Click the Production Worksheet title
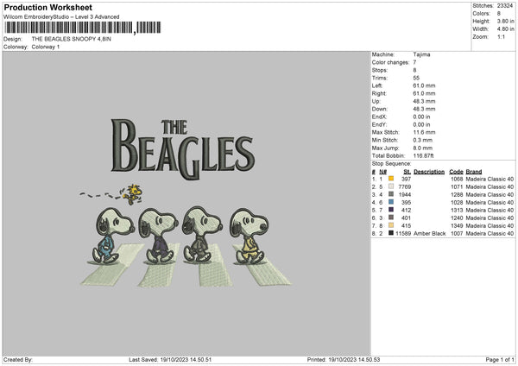 point(39,6)
